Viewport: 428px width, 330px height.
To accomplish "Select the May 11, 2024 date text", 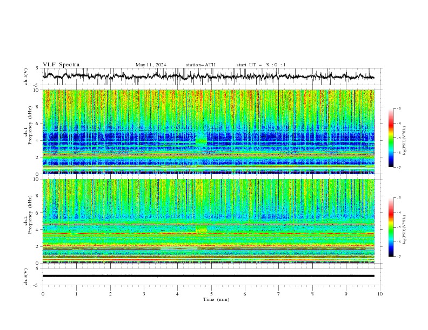I will click(x=151, y=65).
